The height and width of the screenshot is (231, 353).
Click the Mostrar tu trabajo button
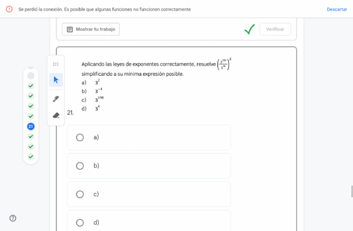[91, 29]
